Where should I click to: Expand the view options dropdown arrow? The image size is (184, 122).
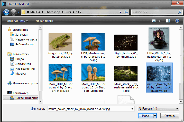pos(160,21)
